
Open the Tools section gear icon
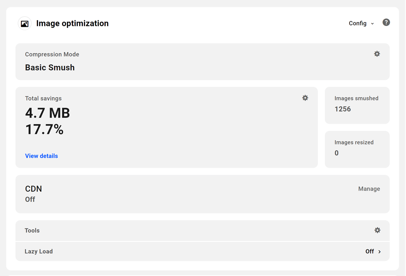click(x=377, y=230)
